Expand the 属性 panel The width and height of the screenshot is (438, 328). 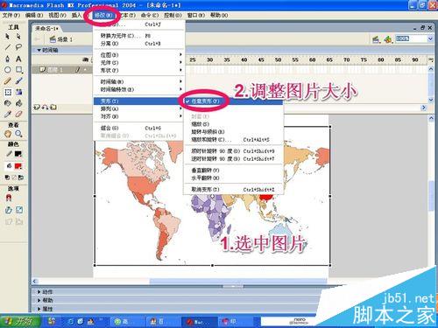click(39, 309)
